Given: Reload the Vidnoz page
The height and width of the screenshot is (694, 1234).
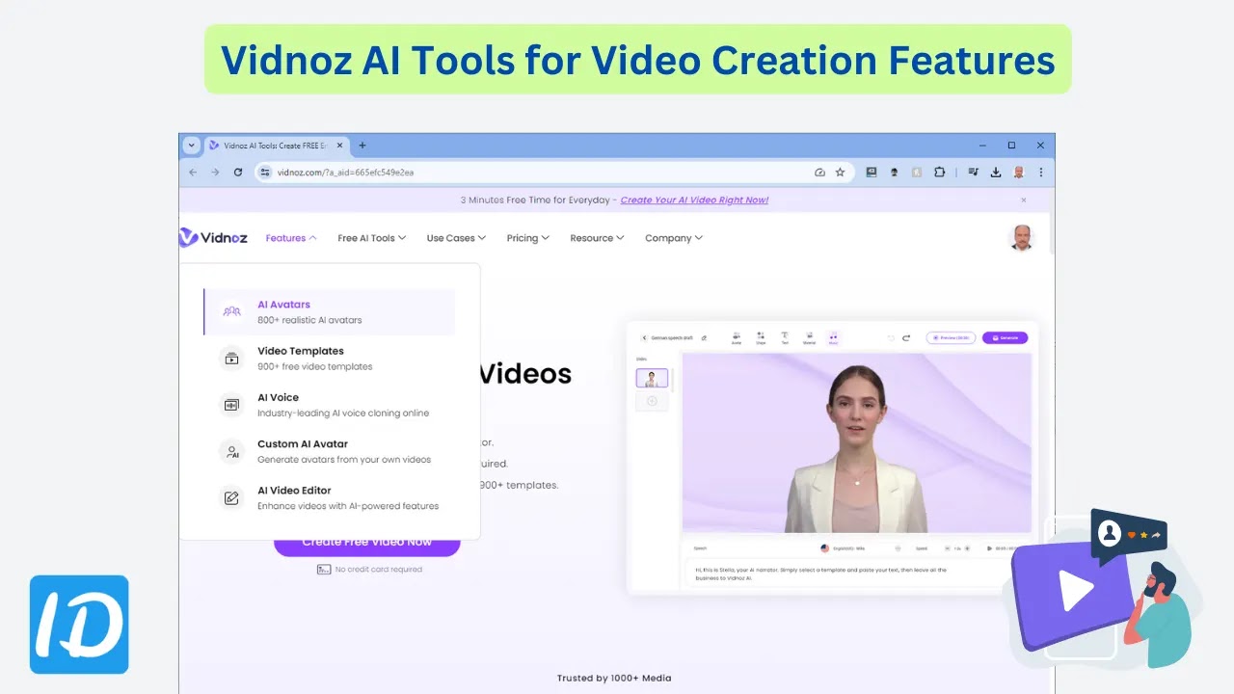Looking at the screenshot, I should click(238, 173).
